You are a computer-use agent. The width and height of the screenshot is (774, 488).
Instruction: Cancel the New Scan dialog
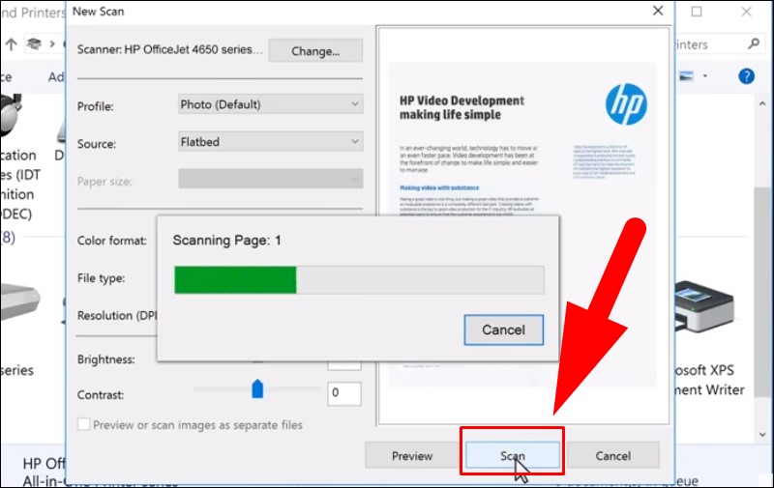[x=612, y=455]
